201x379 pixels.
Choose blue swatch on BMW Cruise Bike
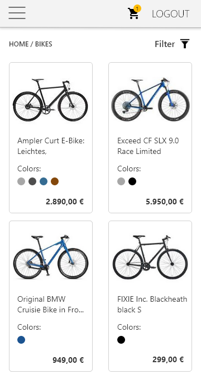click(x=21, y=340)
